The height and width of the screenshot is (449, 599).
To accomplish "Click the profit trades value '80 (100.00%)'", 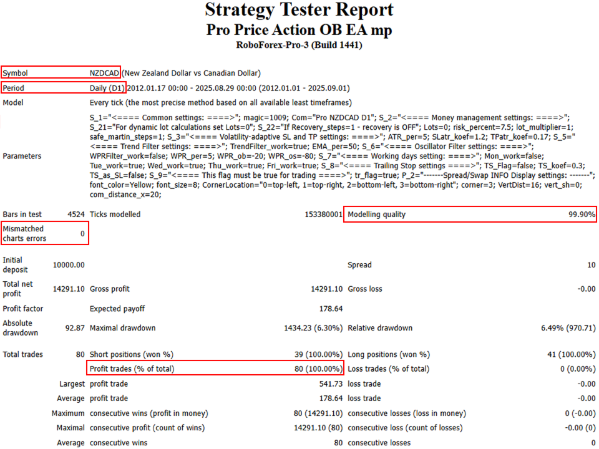I will (319, 369).
